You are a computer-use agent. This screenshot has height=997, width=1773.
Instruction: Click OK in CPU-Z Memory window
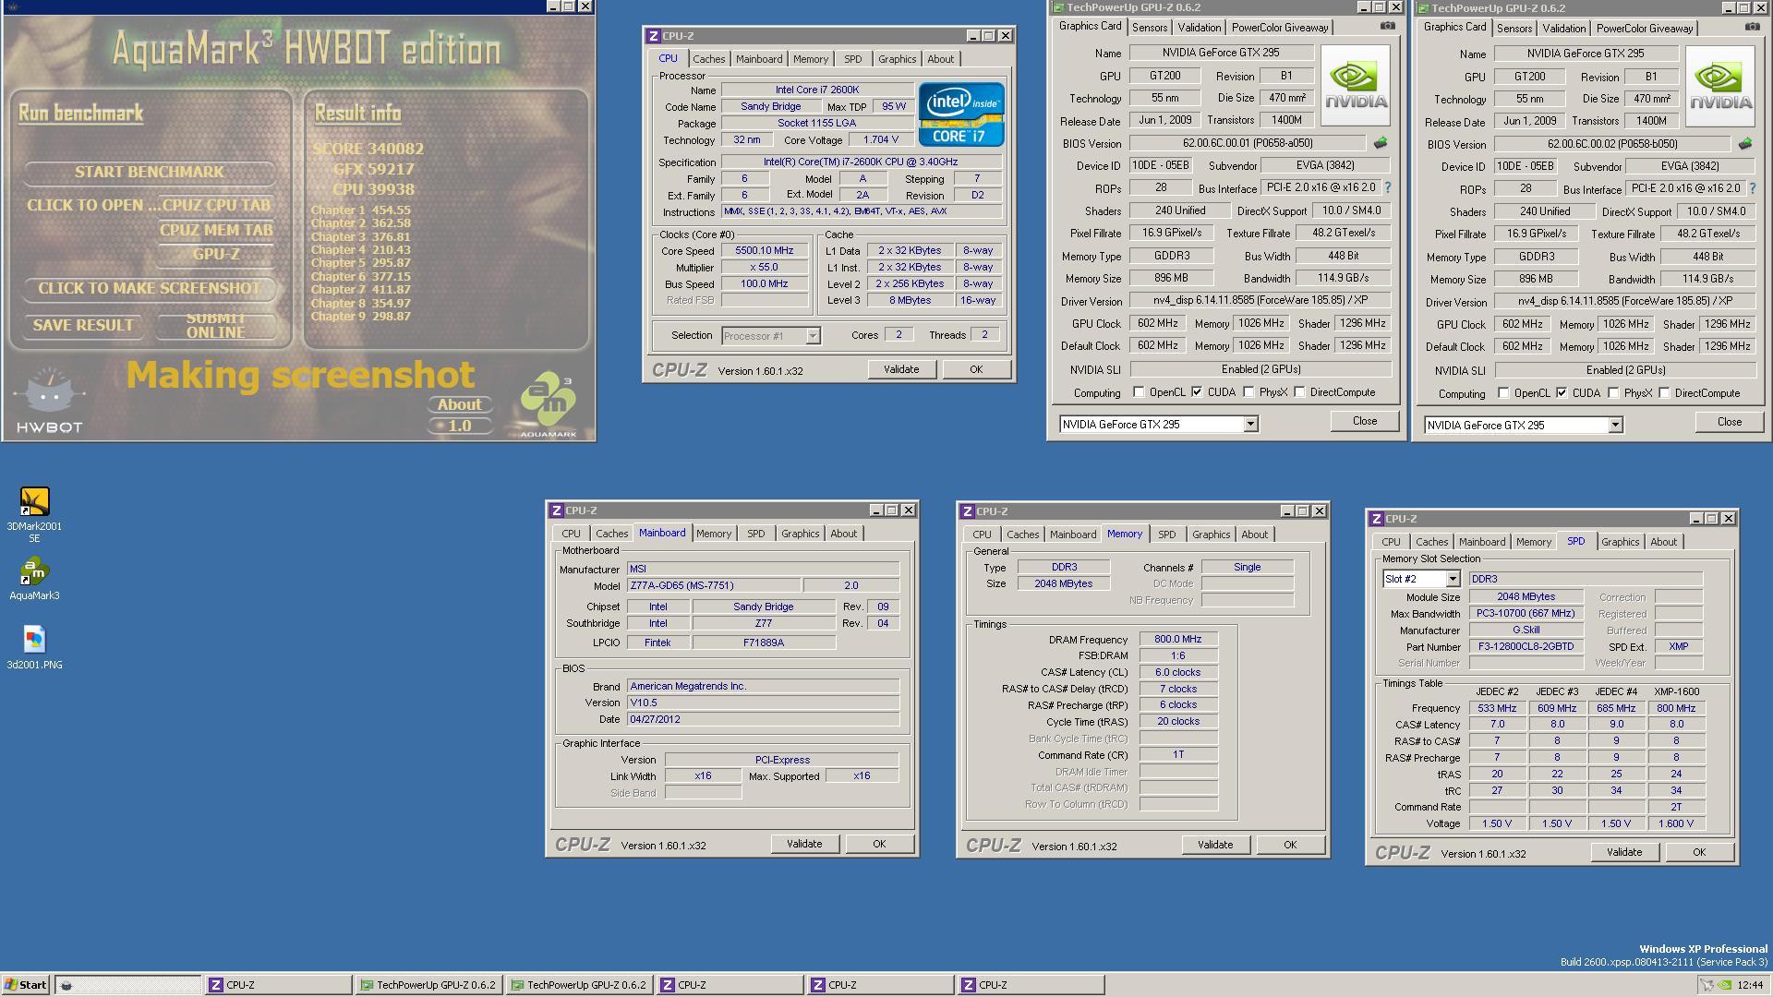pos(1290,845)
